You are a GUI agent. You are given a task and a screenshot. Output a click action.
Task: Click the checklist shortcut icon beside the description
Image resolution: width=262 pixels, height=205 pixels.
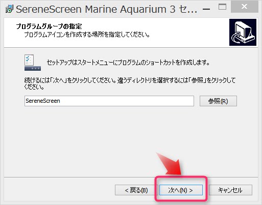click(x=33, y=63)
